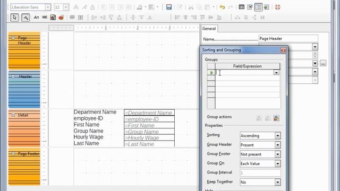340x191 pixels.
Task: Click the Copy icon
Action: tap(199, 7)
